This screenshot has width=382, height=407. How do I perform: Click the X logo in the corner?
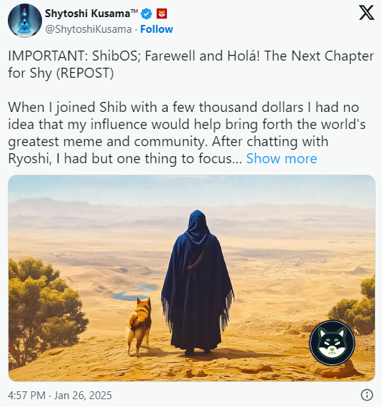(366, 13)
